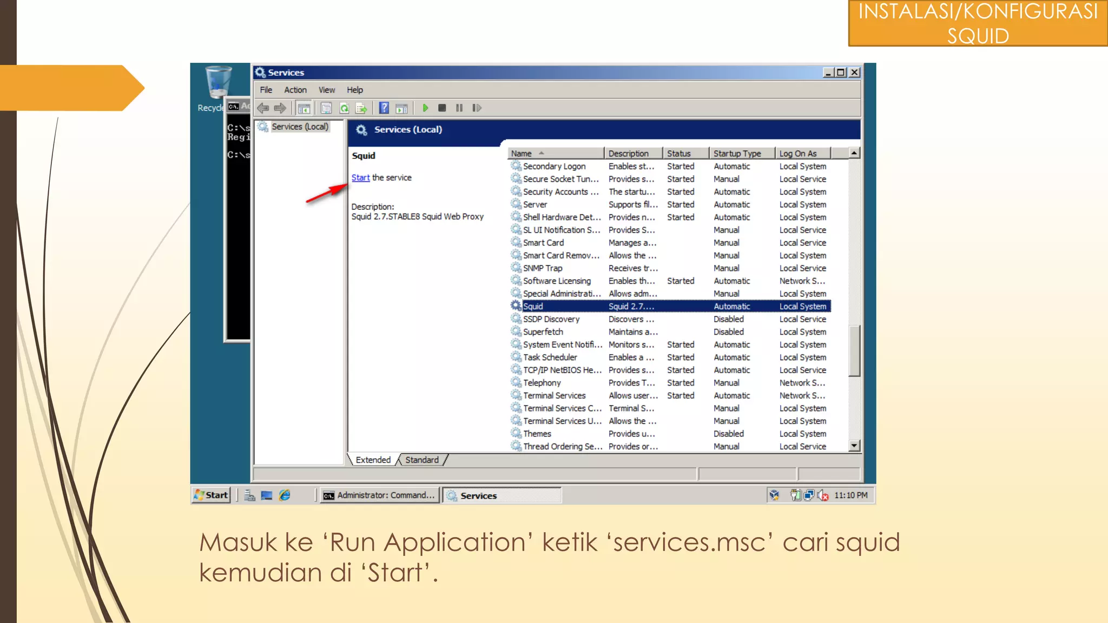Select the Terminal Services row
The image size is (1108, 623).
(670, 396)
